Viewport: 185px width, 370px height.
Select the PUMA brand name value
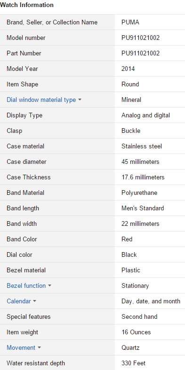[x=130, y=23]
